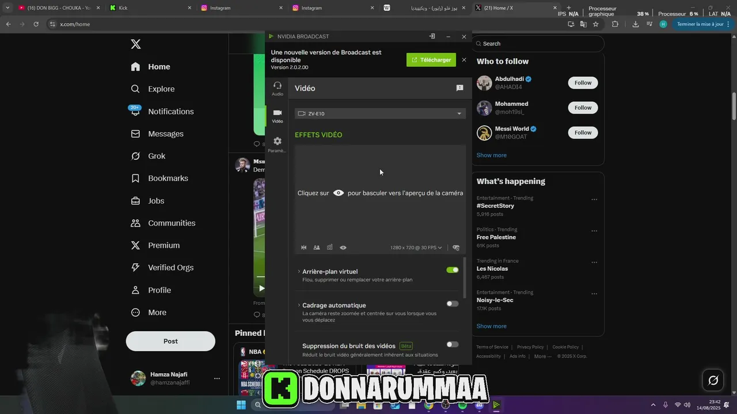737x414 pixels.
Task: Click the translate page icon in address bar
Action: click(583, 24)
